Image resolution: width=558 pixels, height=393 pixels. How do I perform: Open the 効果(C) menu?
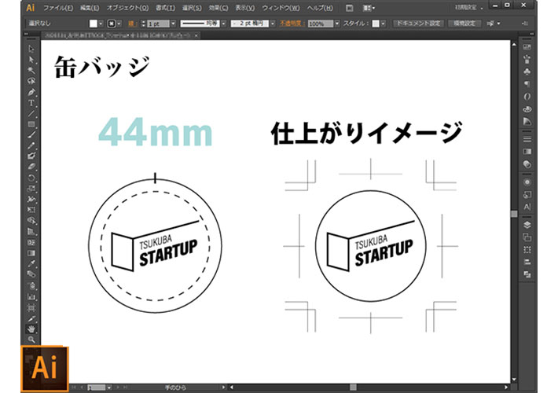(x=218, y=8)
